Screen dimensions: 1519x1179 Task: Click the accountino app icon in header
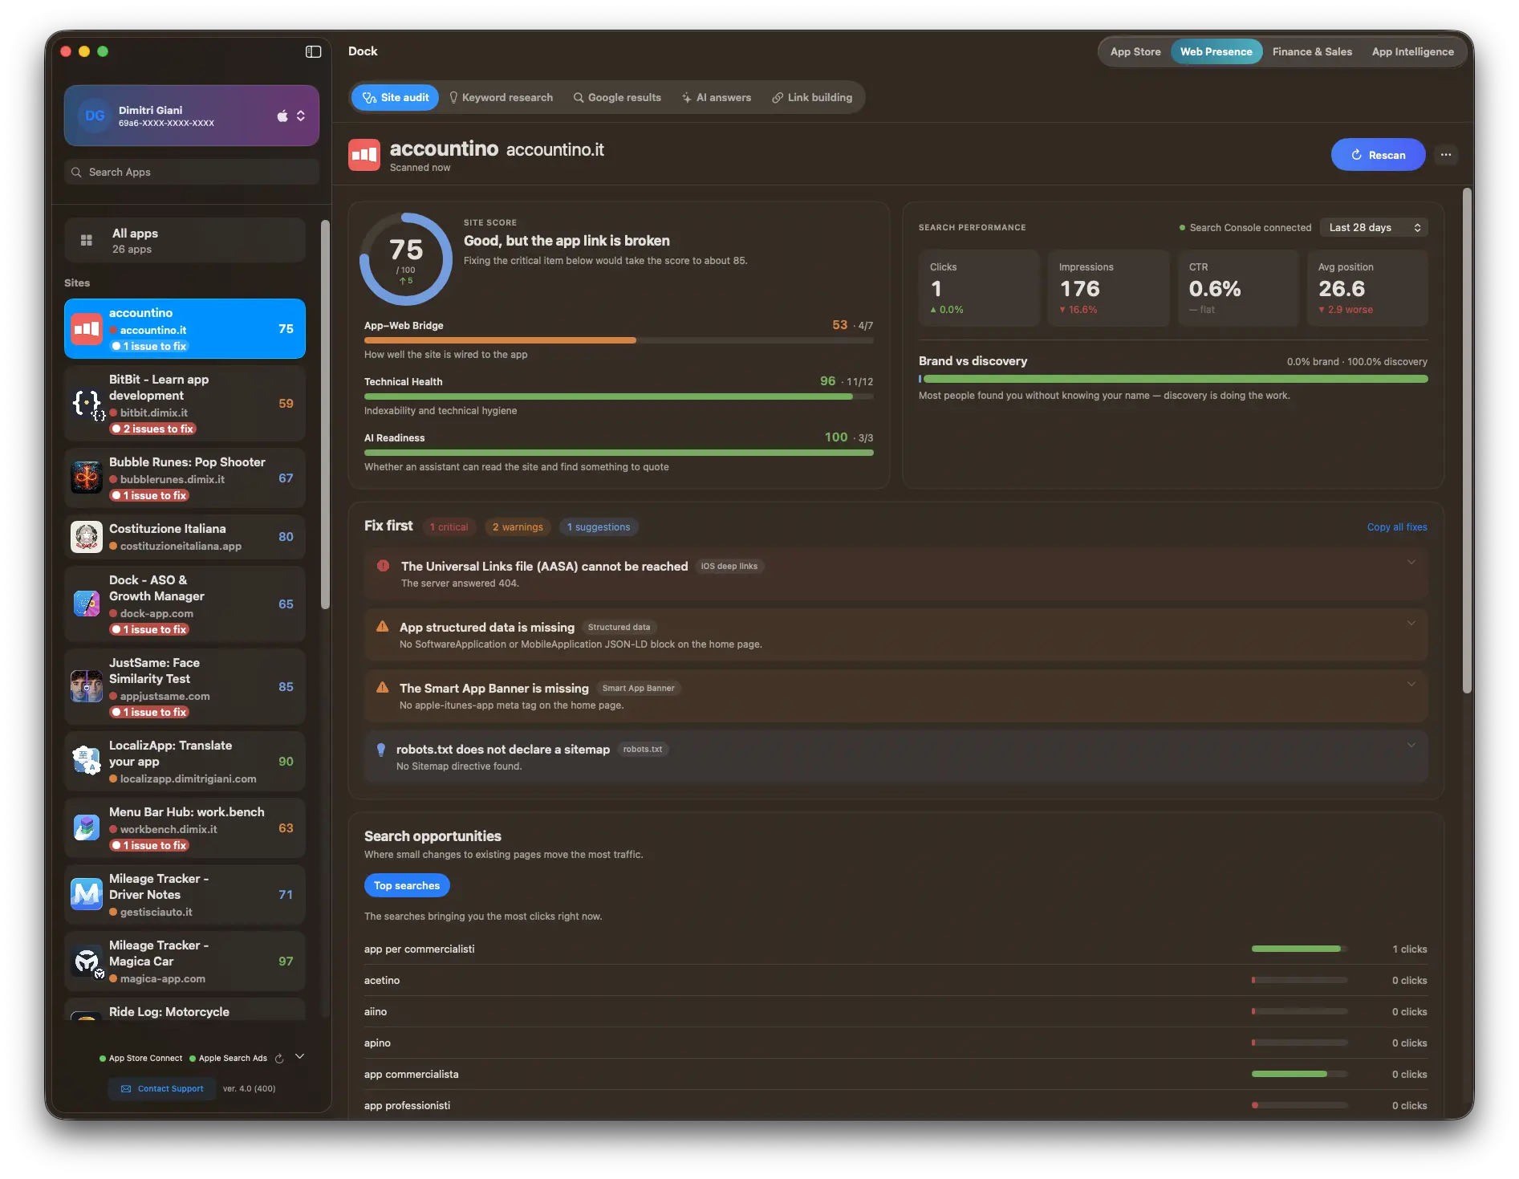pos(364,155)
